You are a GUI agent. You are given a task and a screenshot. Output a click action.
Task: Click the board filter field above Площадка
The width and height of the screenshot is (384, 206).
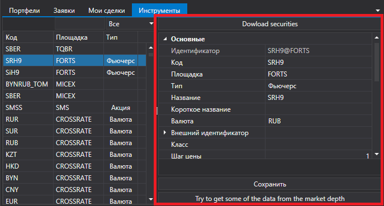point(80,24)
